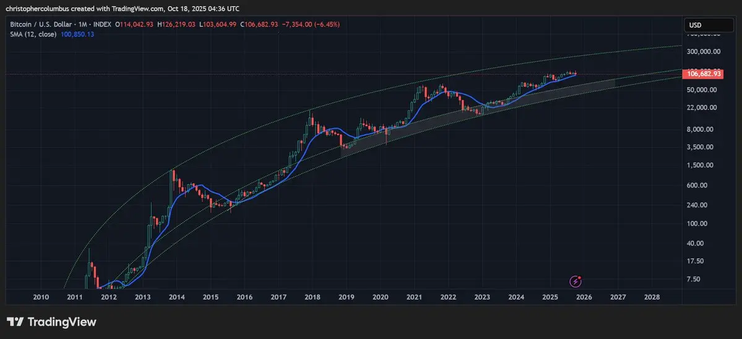The height and width of the screenshot is (339, 742).
Task: Click the 2028 label on time axis
Action: click(x=652, y=297)
